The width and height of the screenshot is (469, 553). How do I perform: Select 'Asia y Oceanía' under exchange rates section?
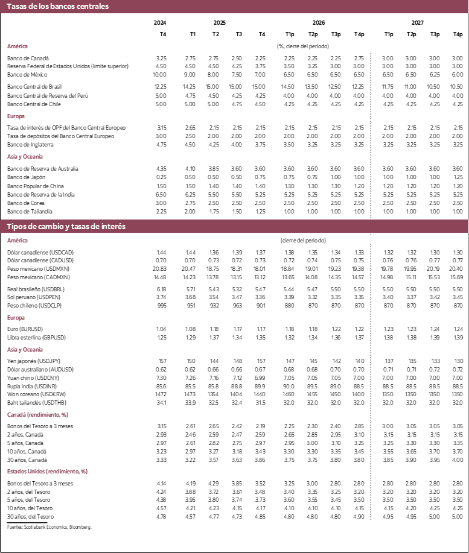click(25, 350)
